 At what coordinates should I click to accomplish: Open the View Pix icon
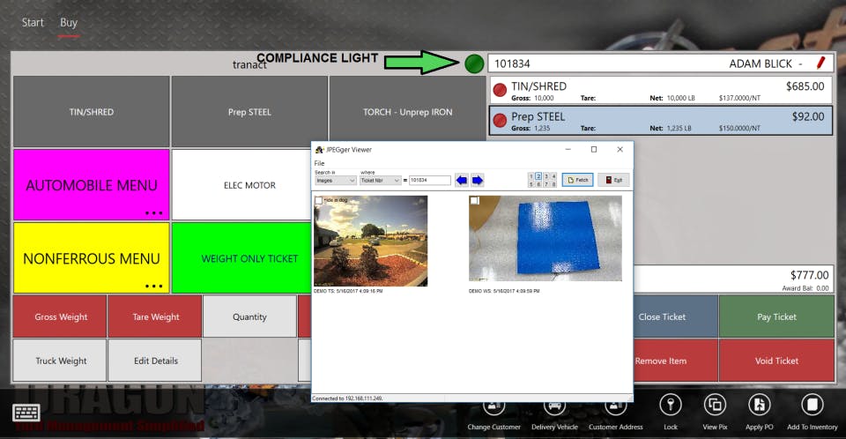(715, 405)
